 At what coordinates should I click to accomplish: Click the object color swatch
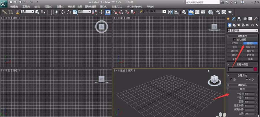point(256,69)
